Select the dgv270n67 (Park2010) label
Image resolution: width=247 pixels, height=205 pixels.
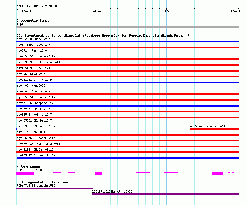33,109
